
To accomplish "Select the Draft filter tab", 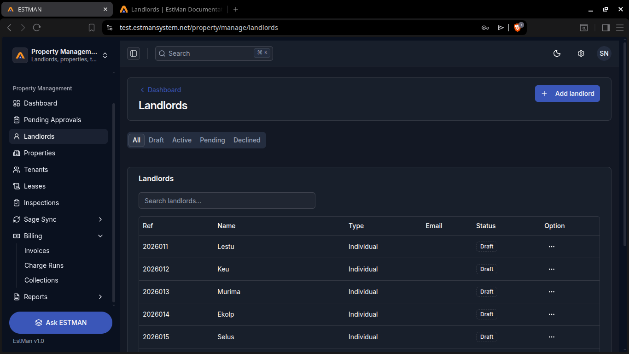I will (156, 140).
